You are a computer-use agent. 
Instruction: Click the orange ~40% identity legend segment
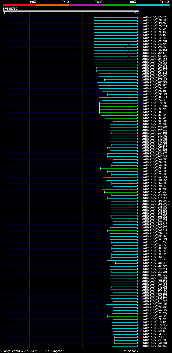click(53, 5)
